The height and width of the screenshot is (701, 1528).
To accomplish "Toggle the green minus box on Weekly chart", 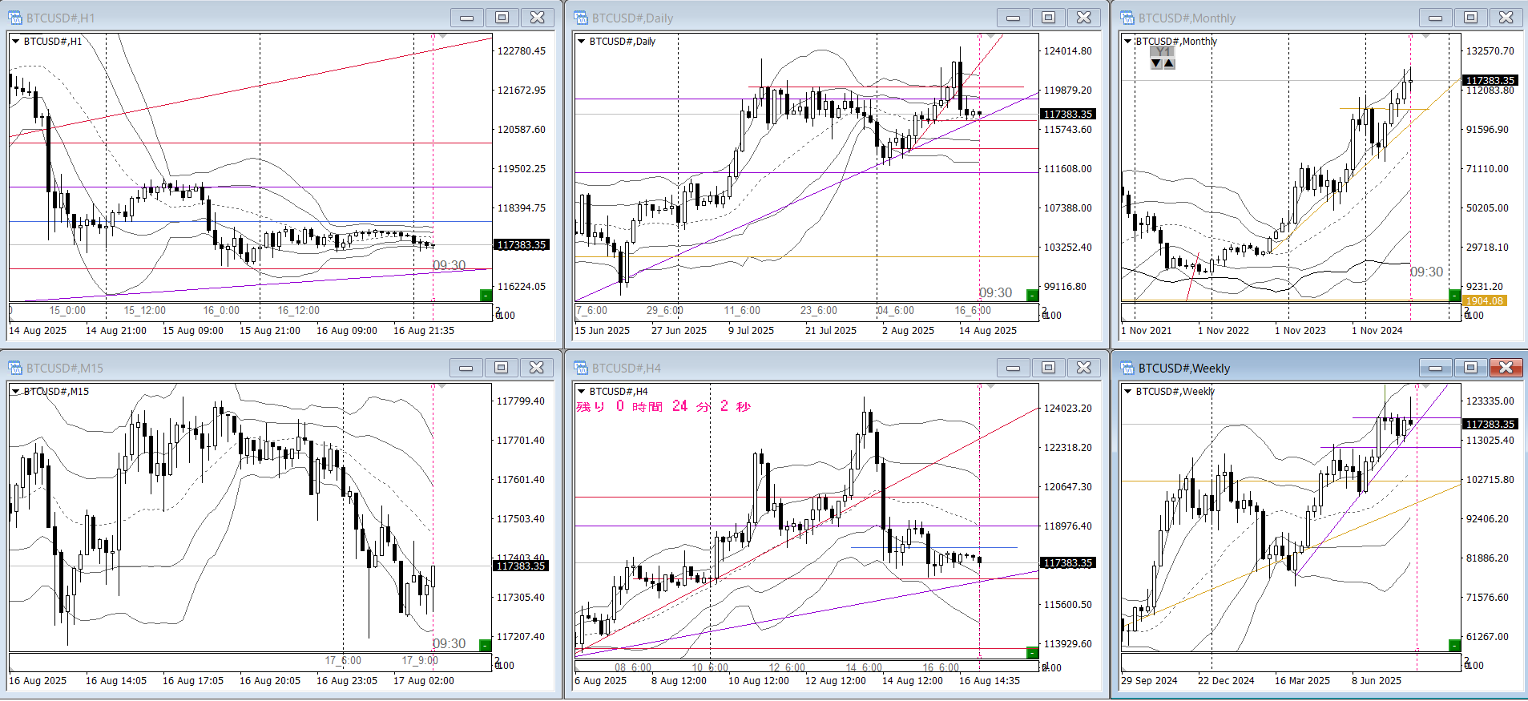I will pos(1454,646).
